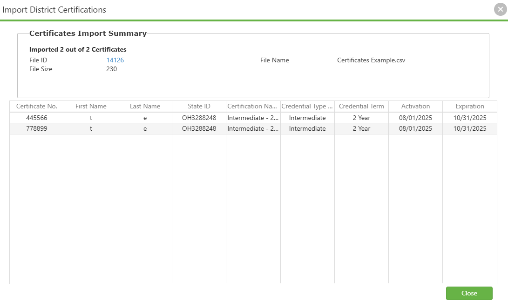Viewport: 508px width, 301px height.
Task: Click the Credential Type column header
Action: pyautogui.click(x=307, y=106)
